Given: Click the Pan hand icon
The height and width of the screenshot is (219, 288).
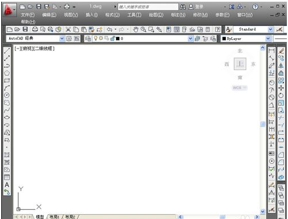Looking at the screenshot, I should 135,30.
